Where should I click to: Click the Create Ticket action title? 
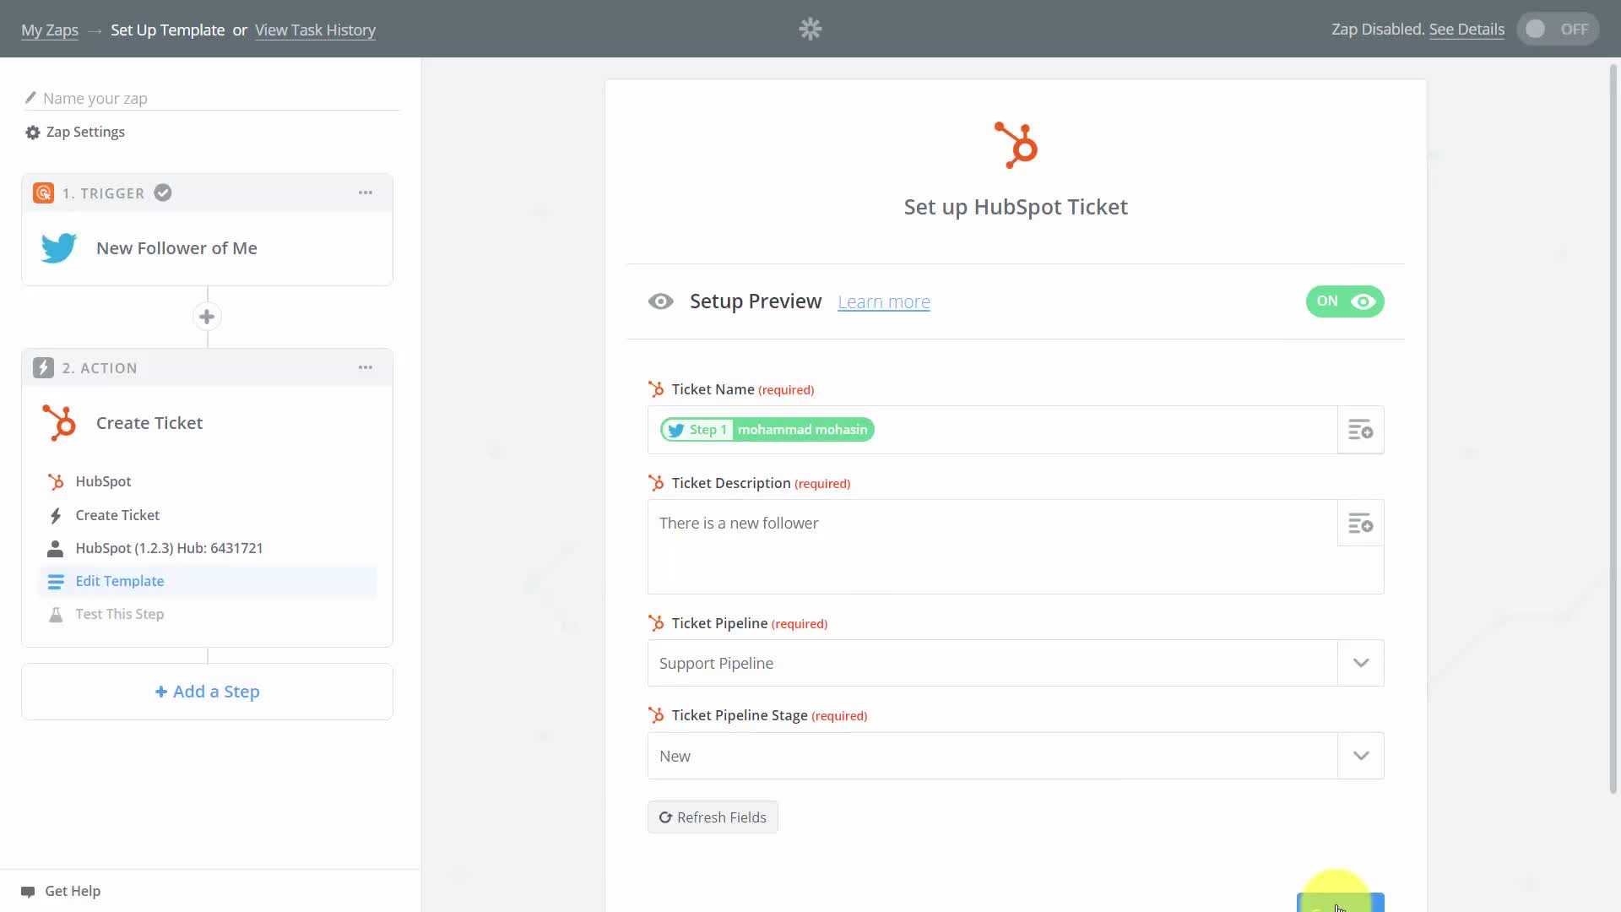(149, 423)
